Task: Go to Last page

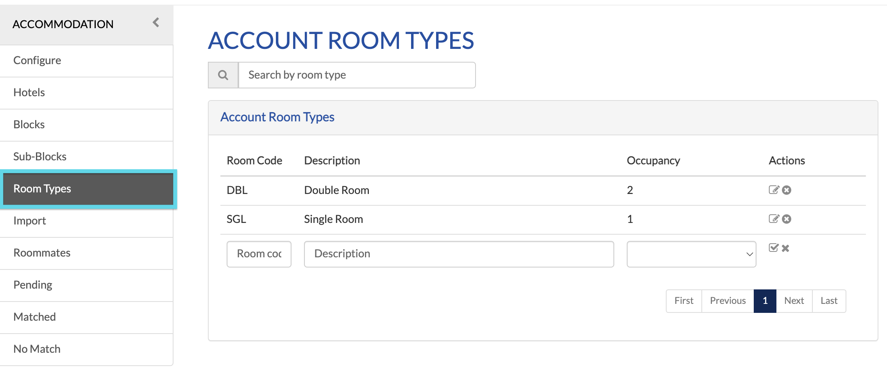Action: (x=829, y=301)
